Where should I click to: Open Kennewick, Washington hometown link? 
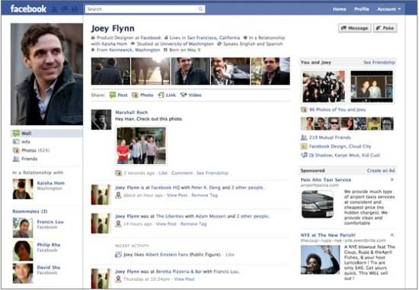(x=135, y=50)
